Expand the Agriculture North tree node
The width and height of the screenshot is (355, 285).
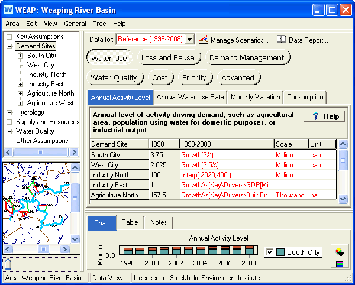20,93
